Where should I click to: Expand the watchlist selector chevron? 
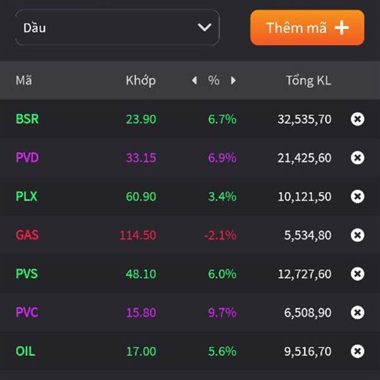[204, 27]
